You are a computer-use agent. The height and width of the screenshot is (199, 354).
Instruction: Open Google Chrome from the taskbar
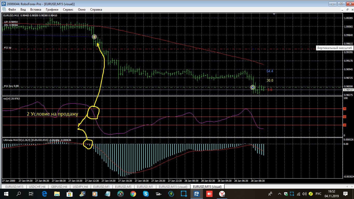pyautogui.click(x=133, y=194)
